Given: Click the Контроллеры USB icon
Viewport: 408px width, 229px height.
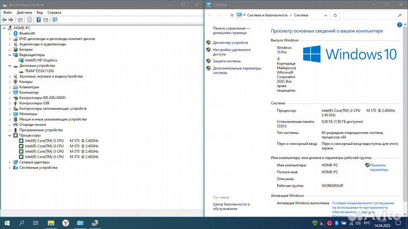Looking at the screenshot, I should tap(15, 103).
